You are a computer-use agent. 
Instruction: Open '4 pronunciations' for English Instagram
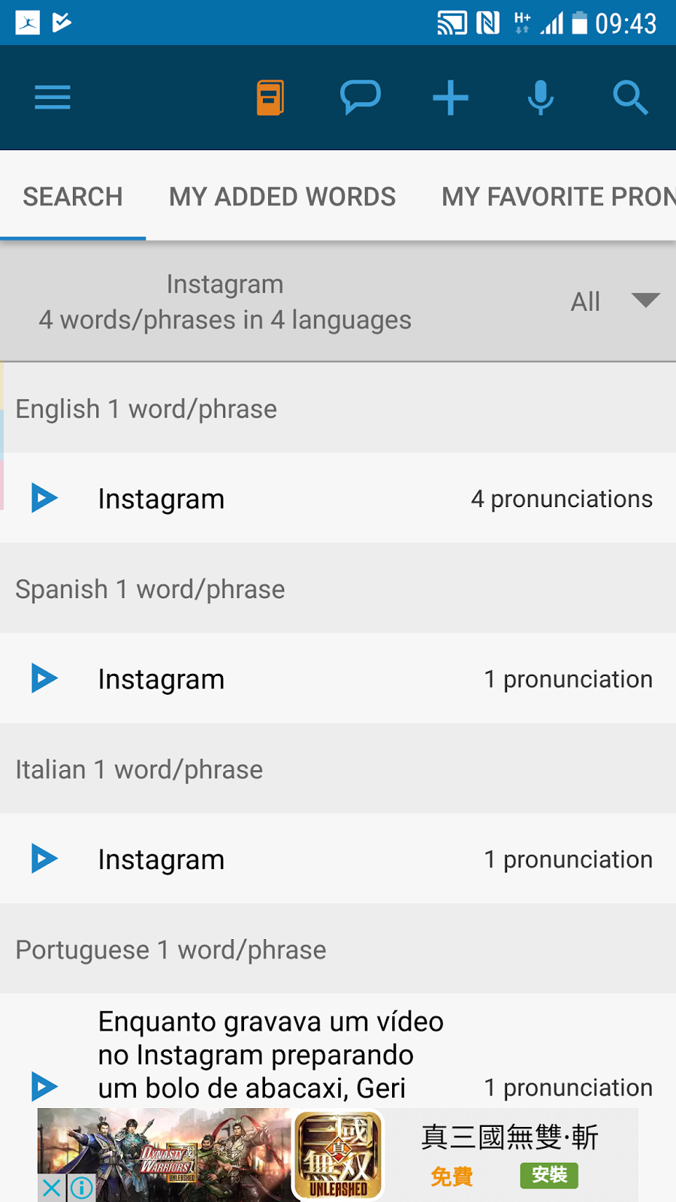click(562, 499)
